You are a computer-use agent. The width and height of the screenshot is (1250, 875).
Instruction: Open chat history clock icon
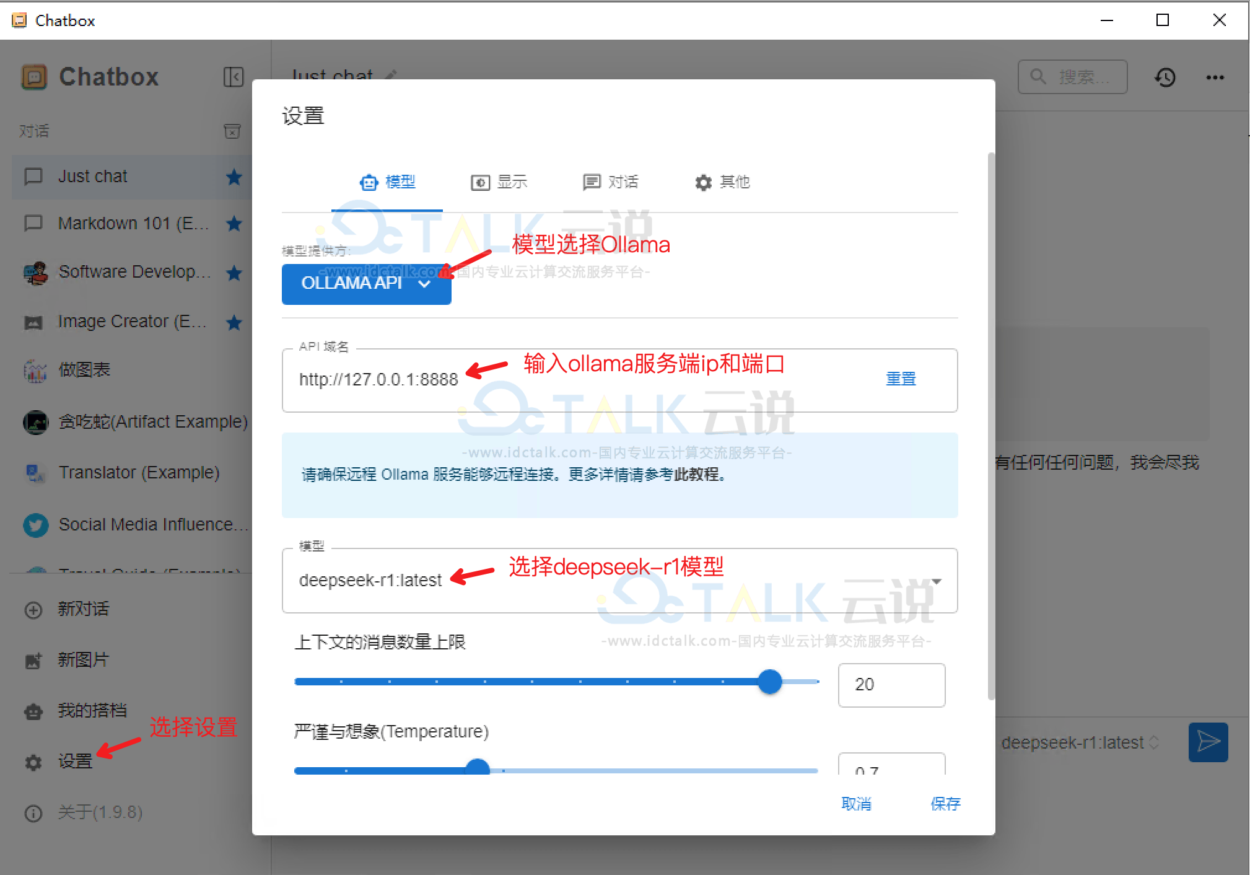click(x=1165, y=77)
